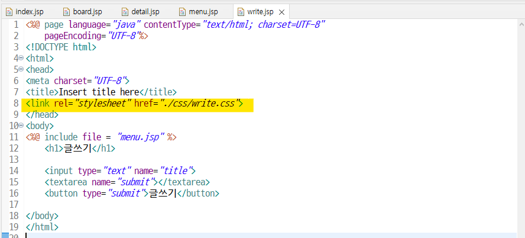The height and width of the screenshot is (238, 525).
Task: Click the closing </html> tag
Action: click(42, 227)
